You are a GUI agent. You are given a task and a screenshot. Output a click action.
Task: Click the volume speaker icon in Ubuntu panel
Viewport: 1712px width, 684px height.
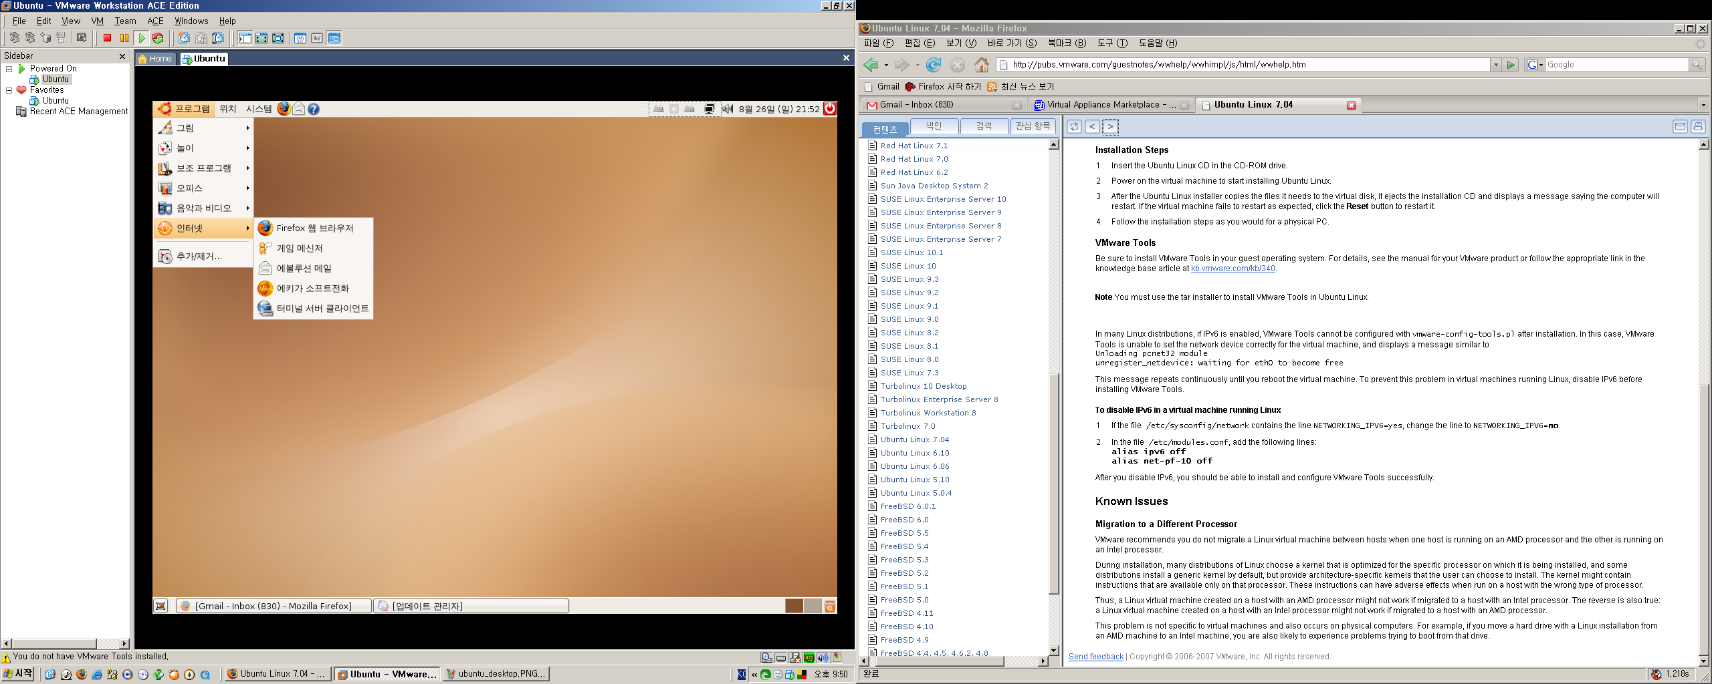click(x=727, y=109)
